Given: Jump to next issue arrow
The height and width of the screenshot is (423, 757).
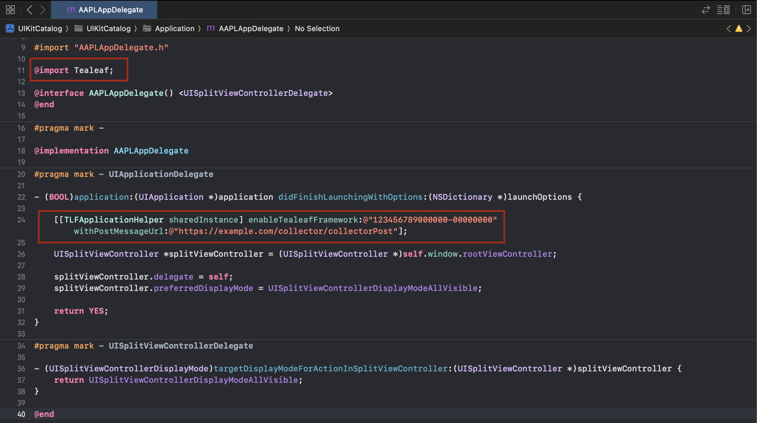Looking at the screenshot, I should (x=749, y=28).
